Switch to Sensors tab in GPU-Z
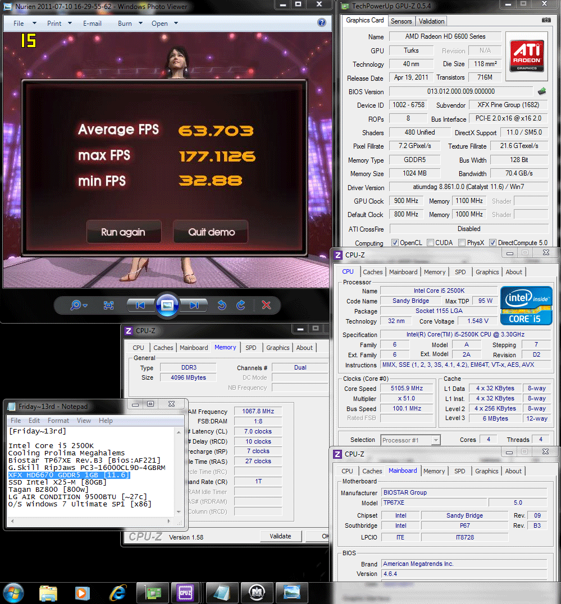This screenshot has height=604, width=561. (402, 21)
